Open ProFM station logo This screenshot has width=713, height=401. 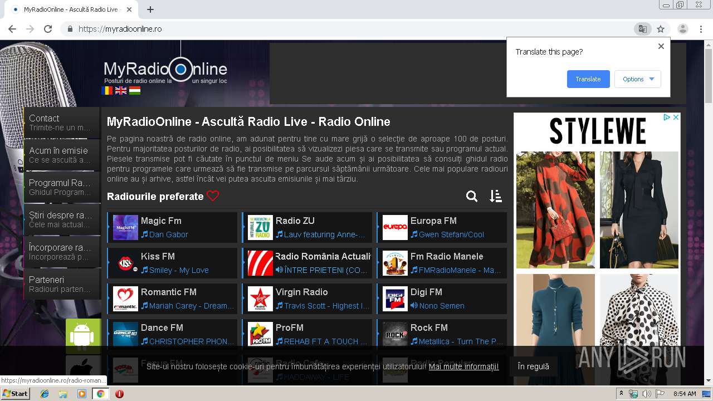260,334
